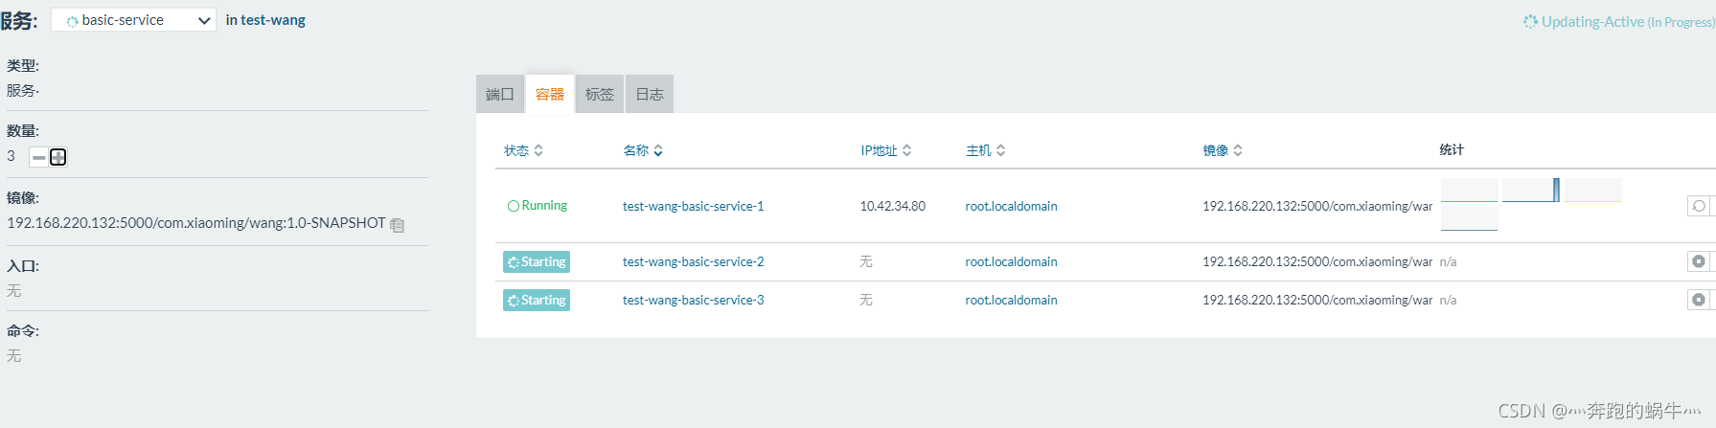This screenshot has height=428, width=1716.
Task: Open root.localdomain host for basic-service-2
Action: [x=1011, y=261]
